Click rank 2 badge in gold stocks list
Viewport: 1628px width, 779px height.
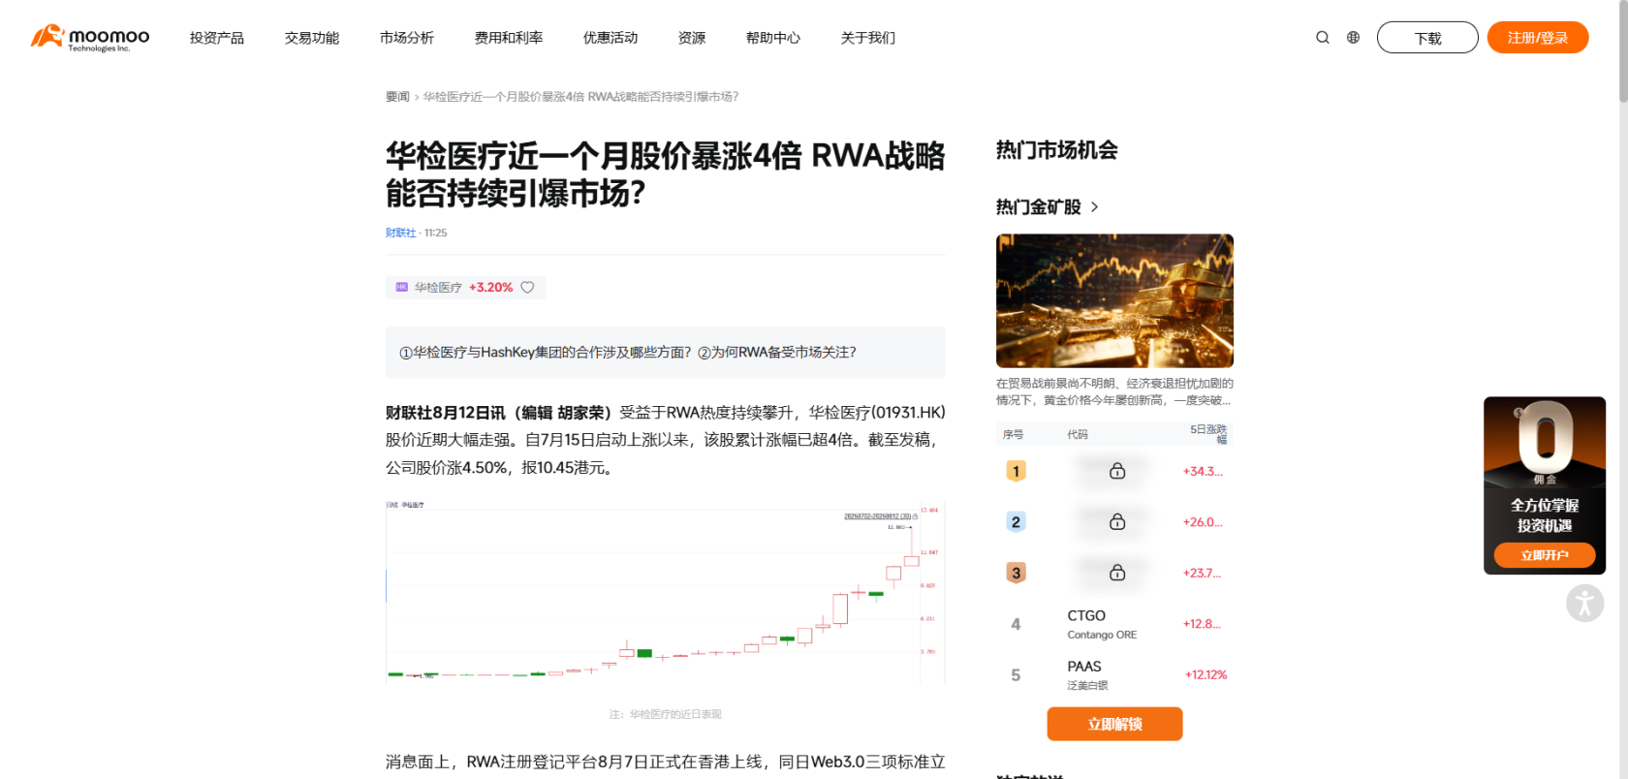[1016, 522]
